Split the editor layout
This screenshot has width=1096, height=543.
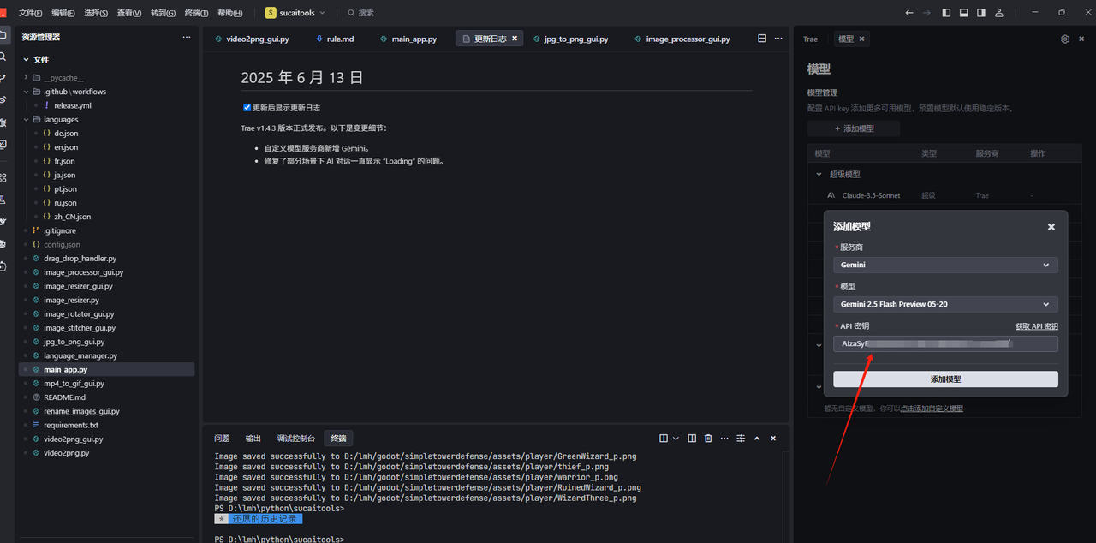tap(762, 39)
